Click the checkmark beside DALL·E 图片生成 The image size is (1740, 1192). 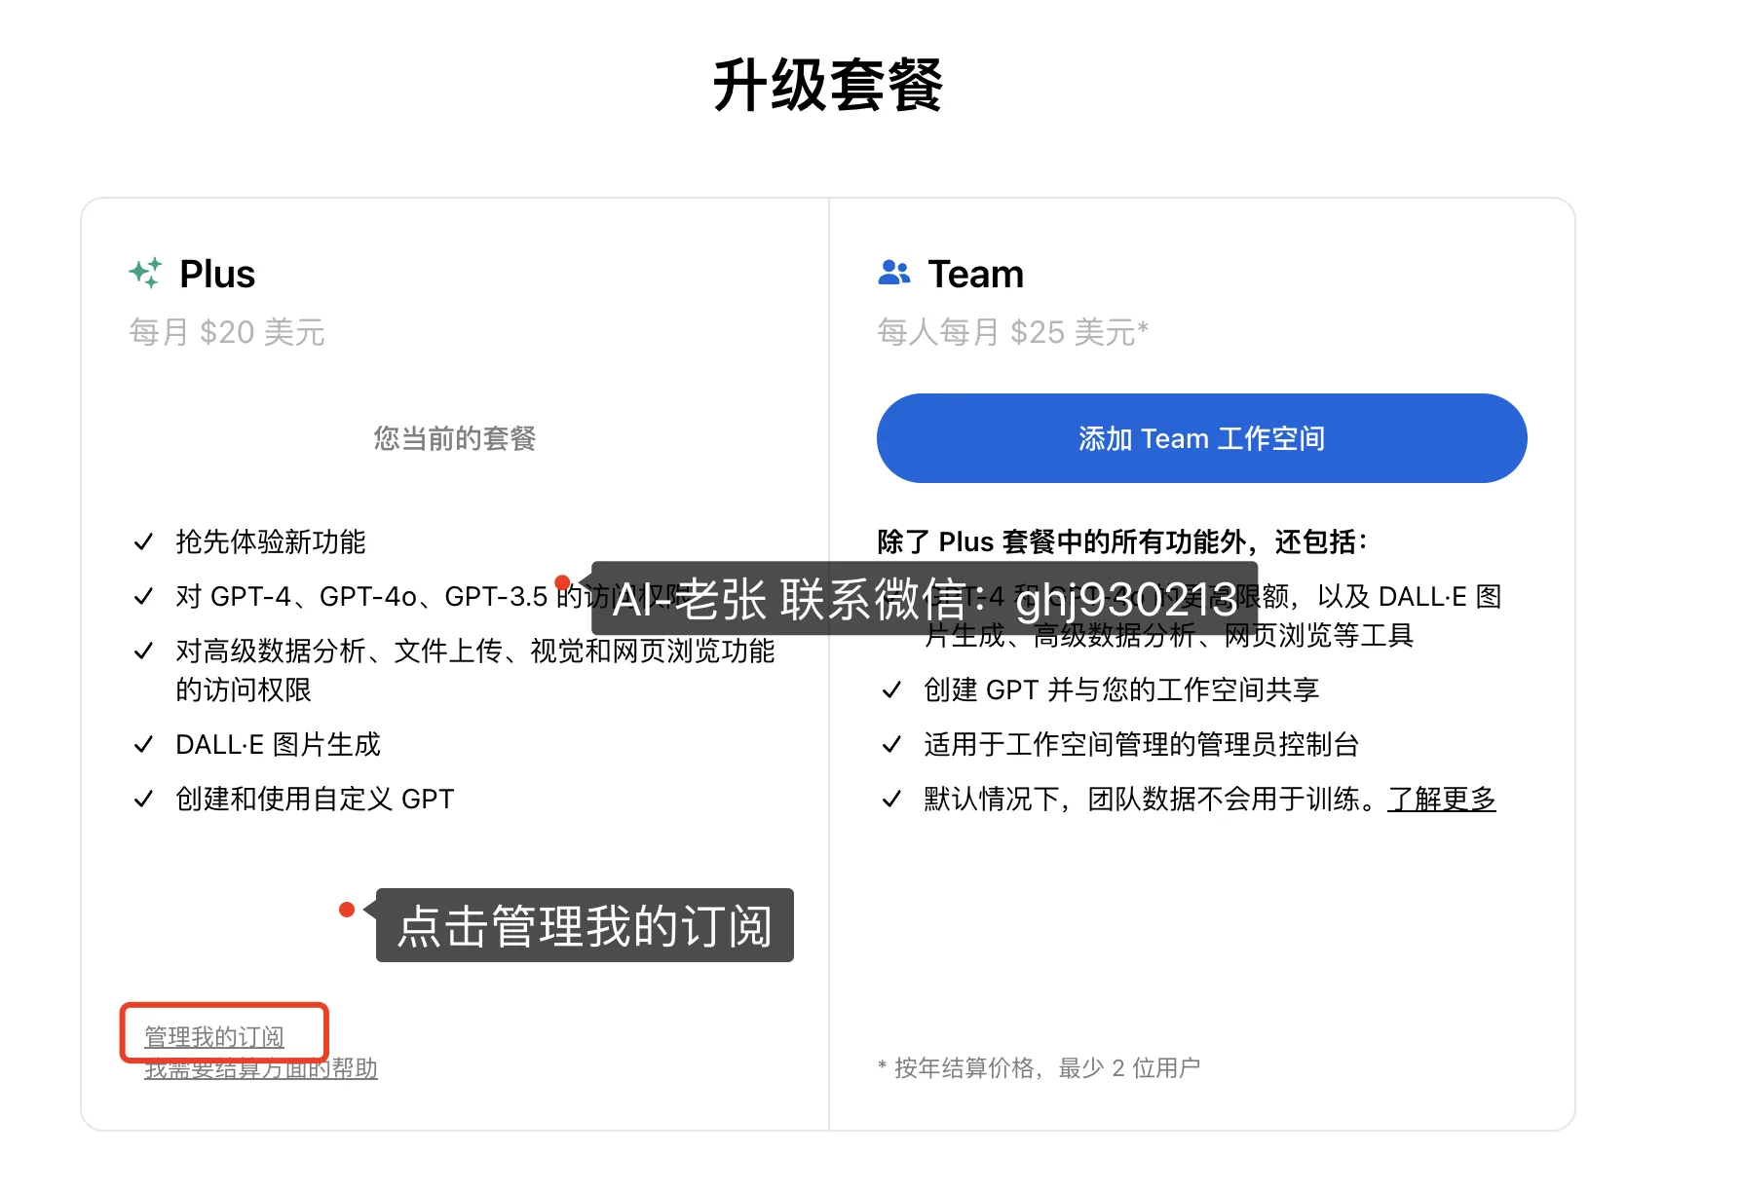tap(143, 745)
